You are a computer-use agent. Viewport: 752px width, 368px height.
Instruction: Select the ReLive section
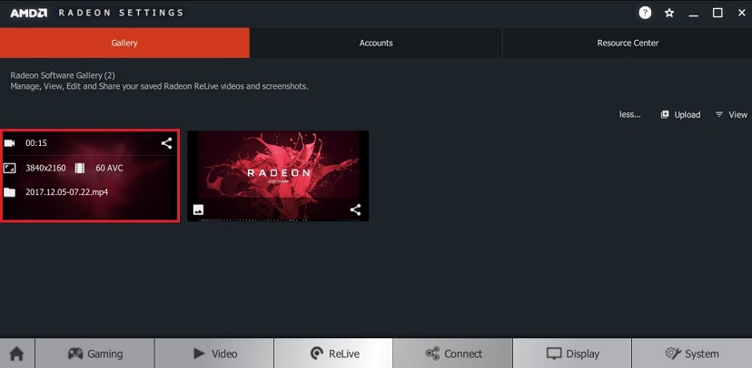click(x=334, y=353)
